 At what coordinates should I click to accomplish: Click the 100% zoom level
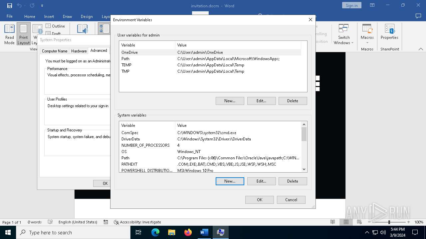(419, 222)
